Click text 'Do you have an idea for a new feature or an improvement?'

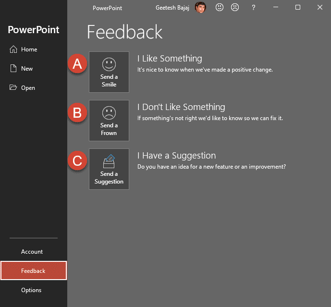click(211, 167)
